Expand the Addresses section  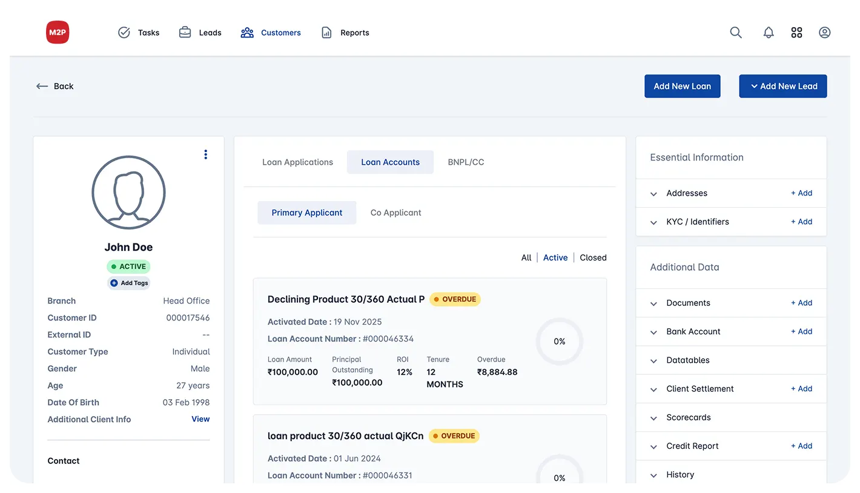653,194
